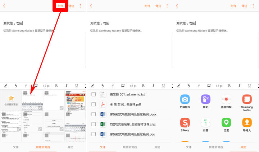The image size is (259, 152).
Task: Select the 聯絡人 contacts icon
Action: pos(246,123)
